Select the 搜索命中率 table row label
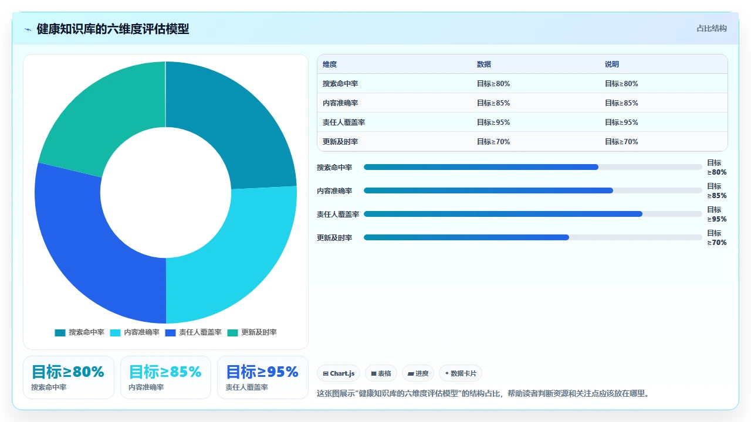The width and height of the screenshot is (751, 422). [340, 84]
